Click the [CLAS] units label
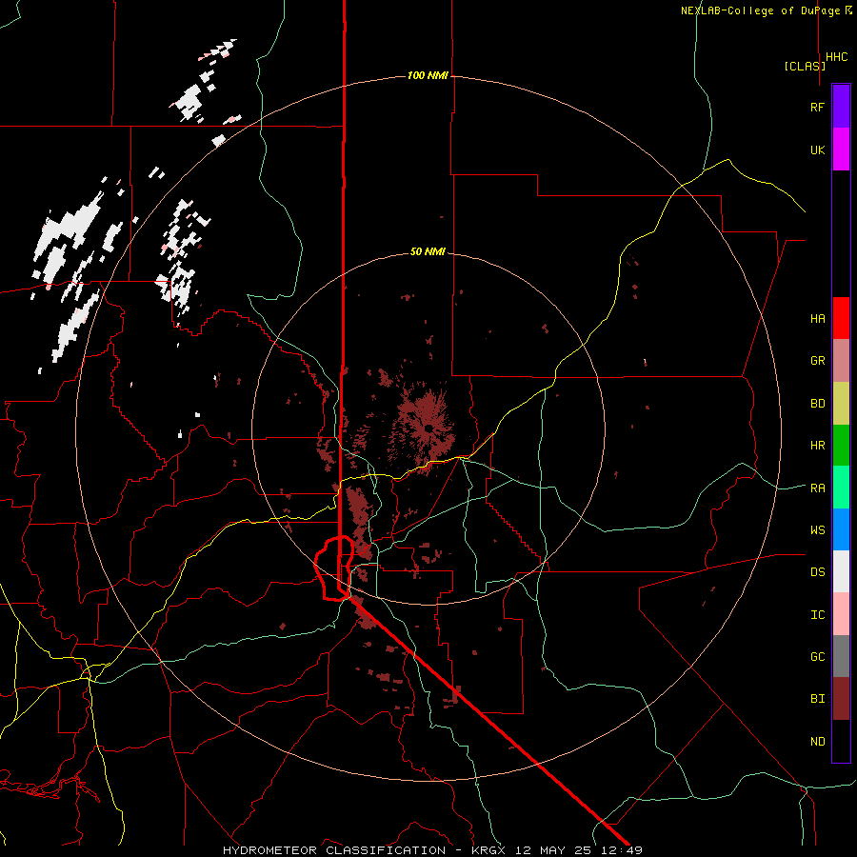The image size is (857, 857). [x=805, y=66]
